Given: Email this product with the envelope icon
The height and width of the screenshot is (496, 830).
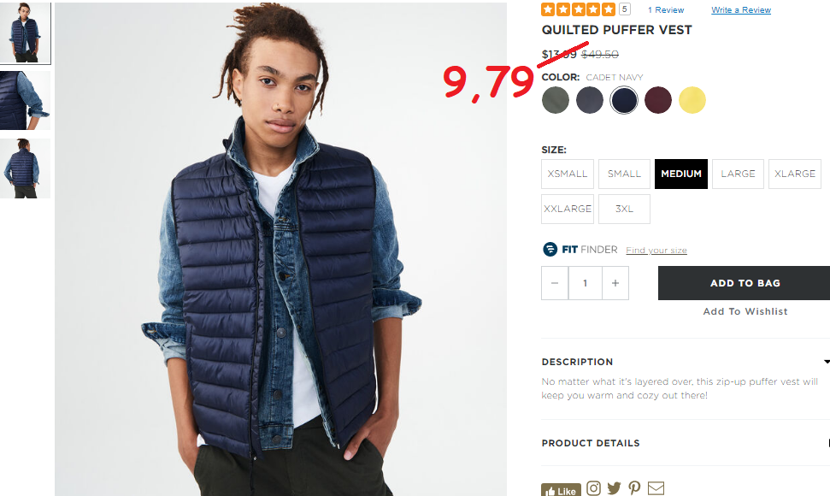Looking at the screenshot, I should [x=656, y=488].
